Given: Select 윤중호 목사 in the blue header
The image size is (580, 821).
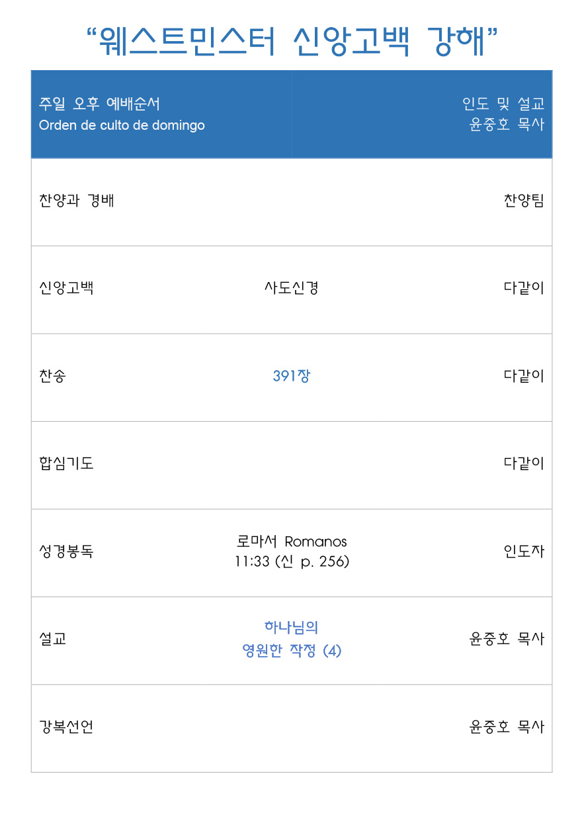Looking at the screenshot, I should point(507,124).
